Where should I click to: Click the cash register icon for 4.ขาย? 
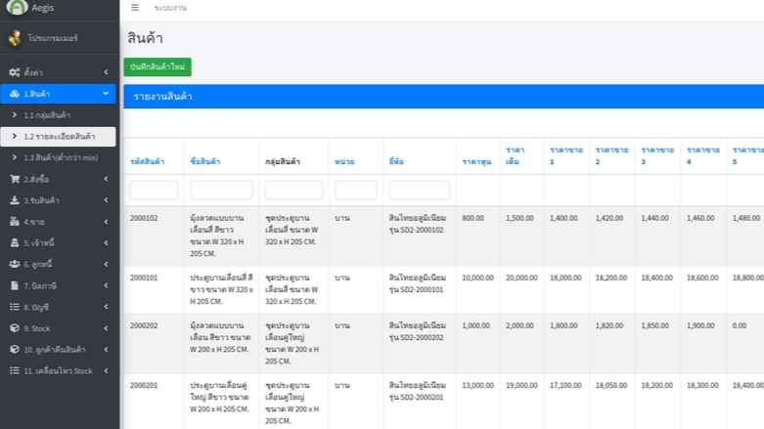15,222
